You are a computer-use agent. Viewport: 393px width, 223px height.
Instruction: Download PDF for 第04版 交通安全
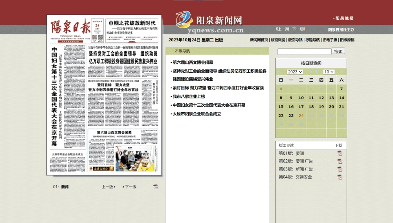(x=340, y=177)
